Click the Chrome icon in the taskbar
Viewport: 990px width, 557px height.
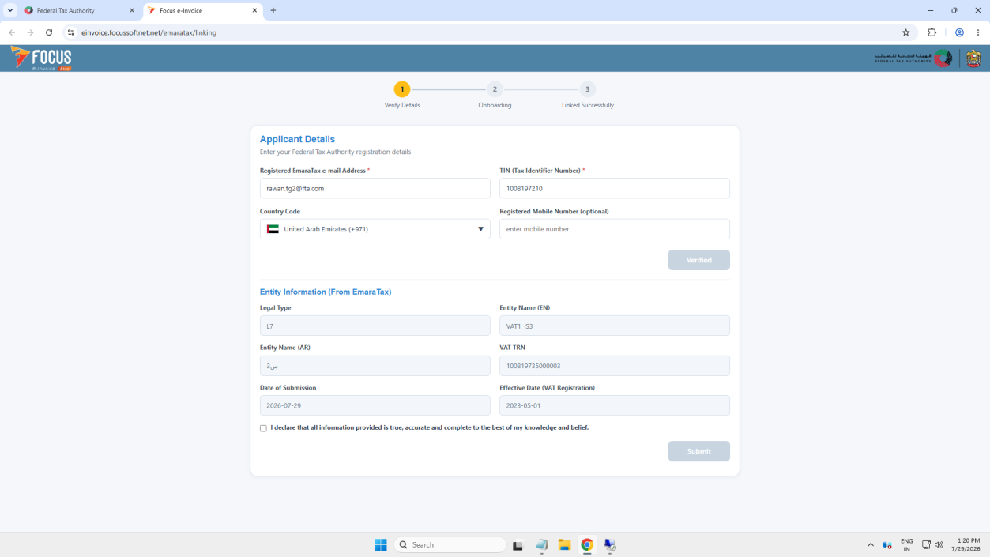point(587,544)
